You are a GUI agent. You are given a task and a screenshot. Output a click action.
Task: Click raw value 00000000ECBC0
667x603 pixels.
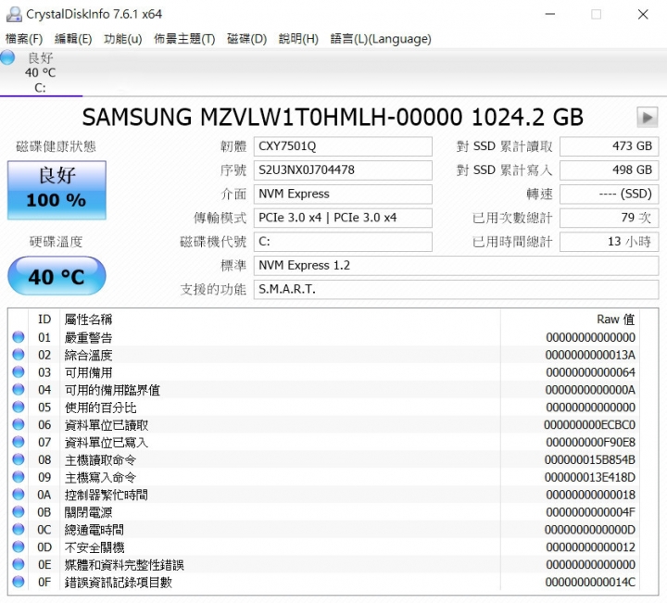(x=589, y=424)
